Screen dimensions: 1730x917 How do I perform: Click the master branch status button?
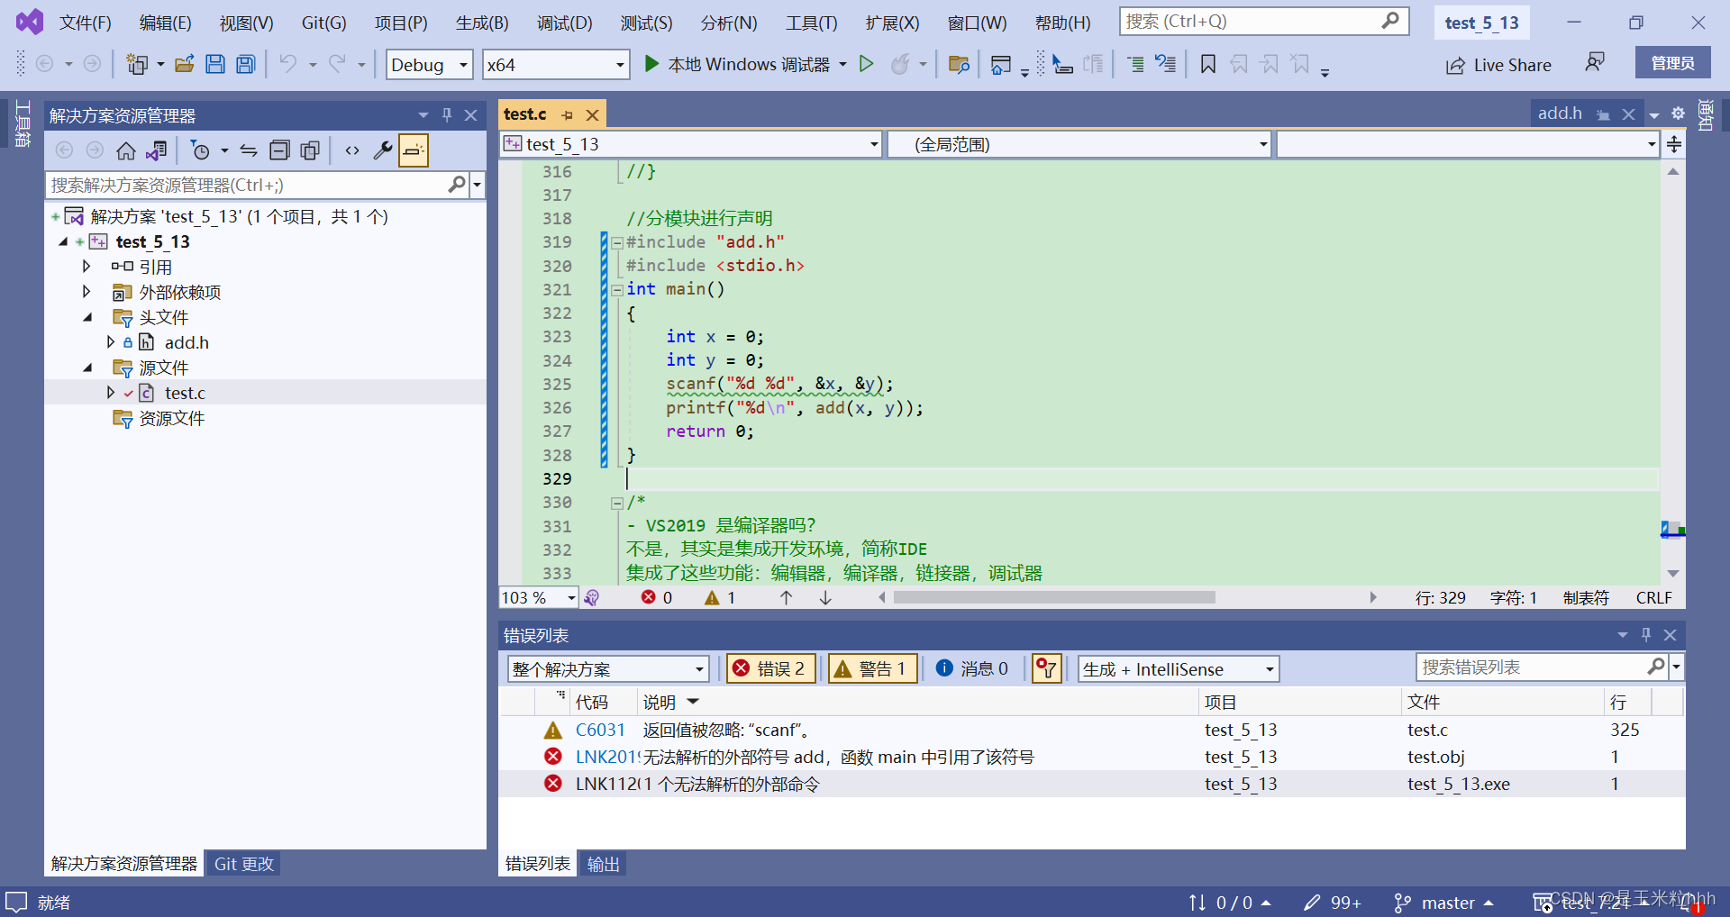pos(1444,902)
